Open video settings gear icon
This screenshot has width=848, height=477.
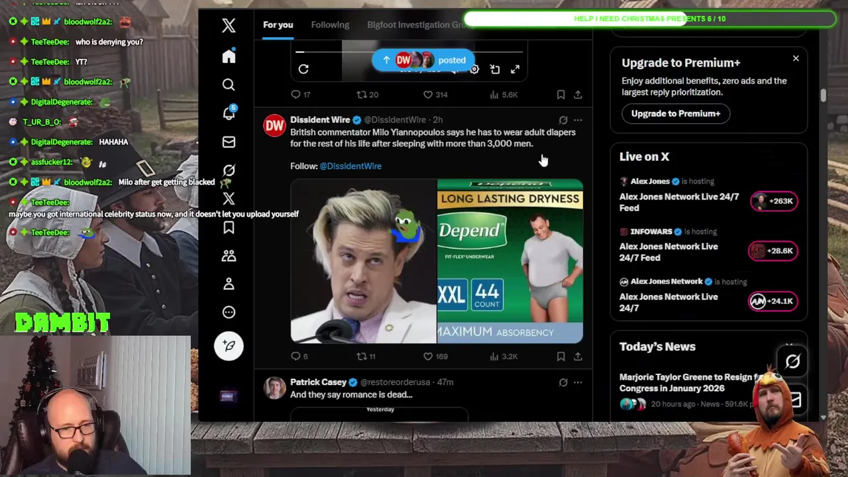coord(474,69)
